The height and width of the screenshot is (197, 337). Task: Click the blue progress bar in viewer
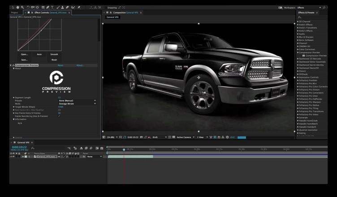(242, 137)
